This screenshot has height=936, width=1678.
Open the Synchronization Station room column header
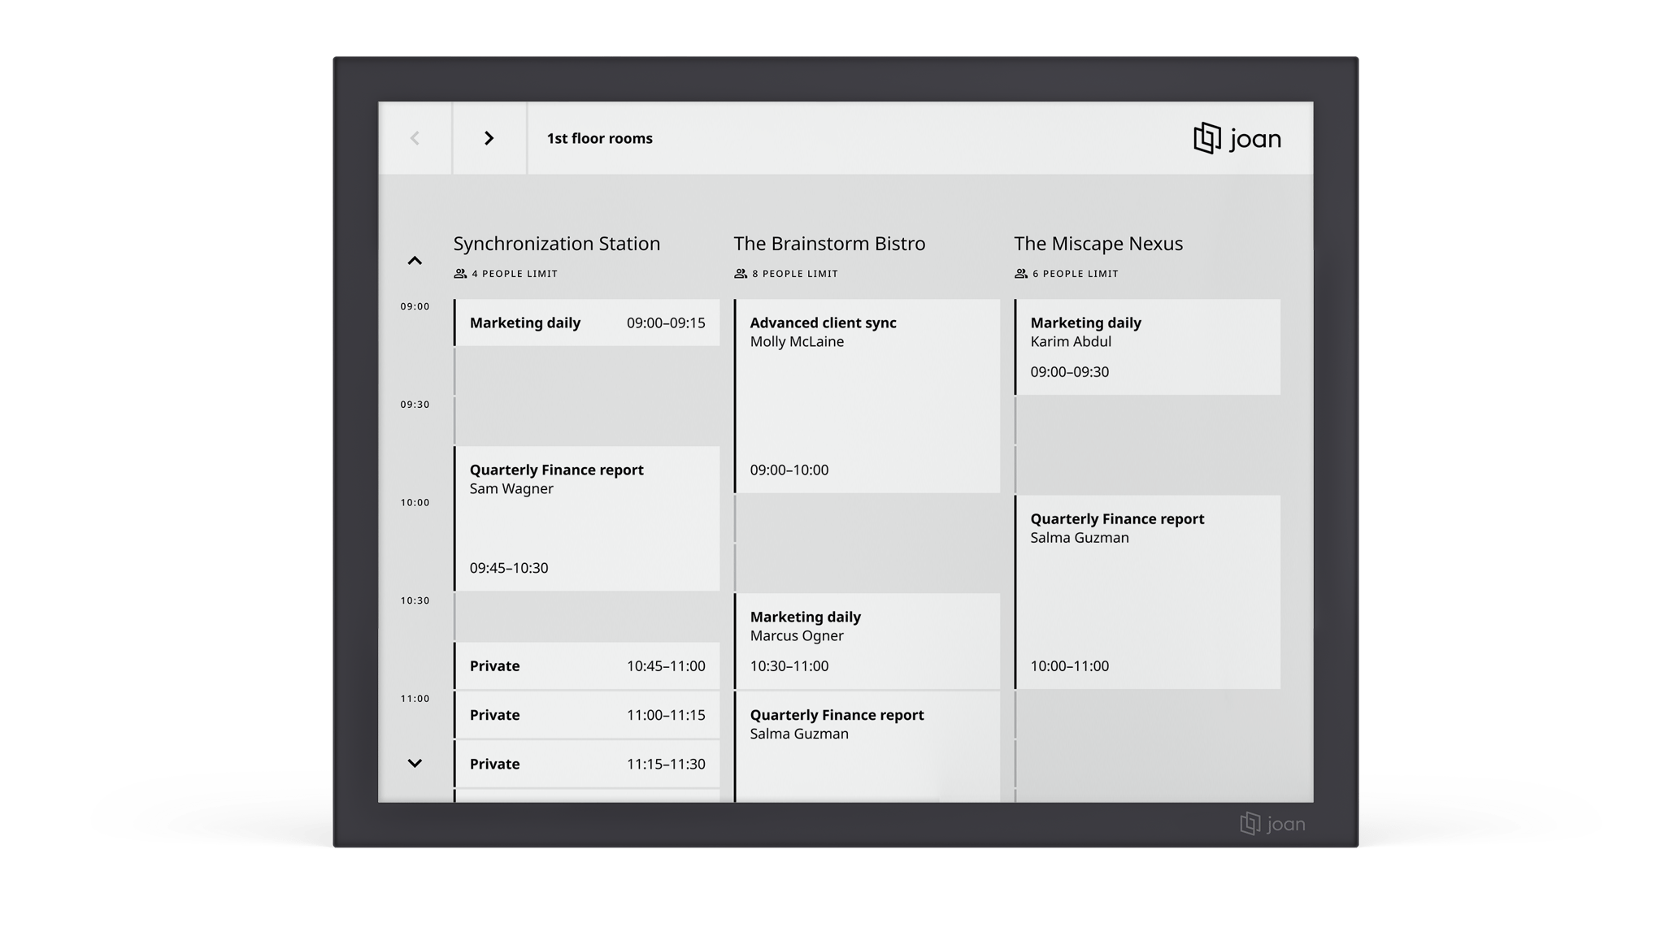556,243
